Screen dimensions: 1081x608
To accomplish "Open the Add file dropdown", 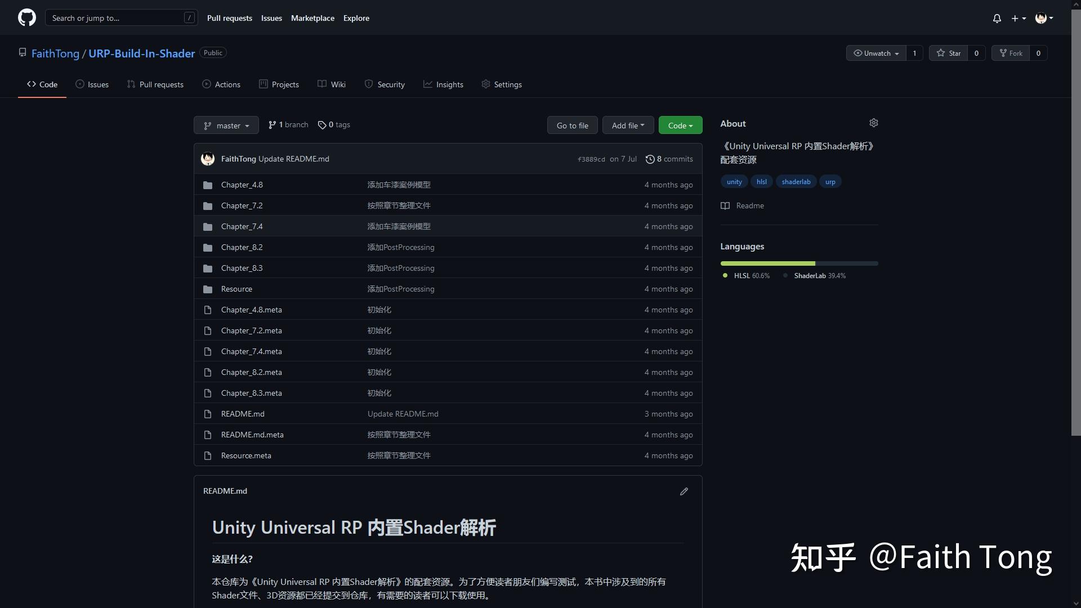I will [x=628, y=125].
